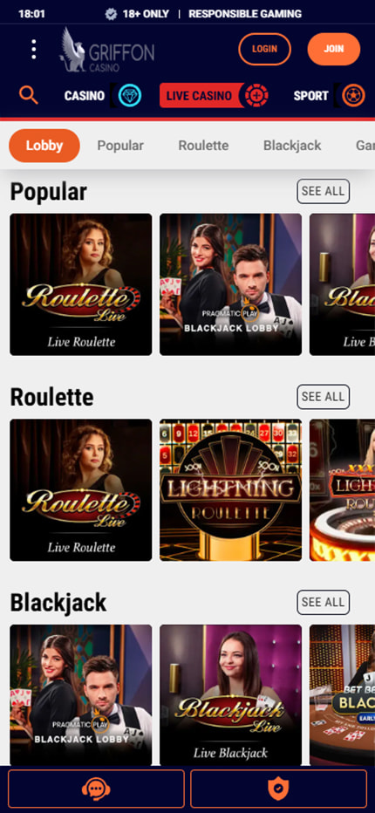375x813 pixels.
Task: Expand Popular section with See All
Action: [x=324, y=191]
